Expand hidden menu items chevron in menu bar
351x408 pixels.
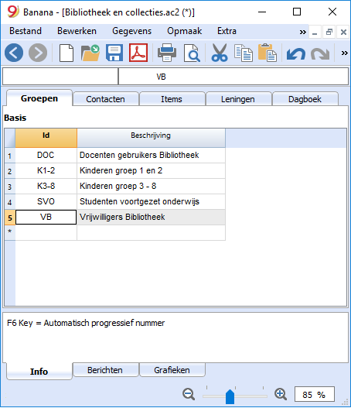[302, 32]
